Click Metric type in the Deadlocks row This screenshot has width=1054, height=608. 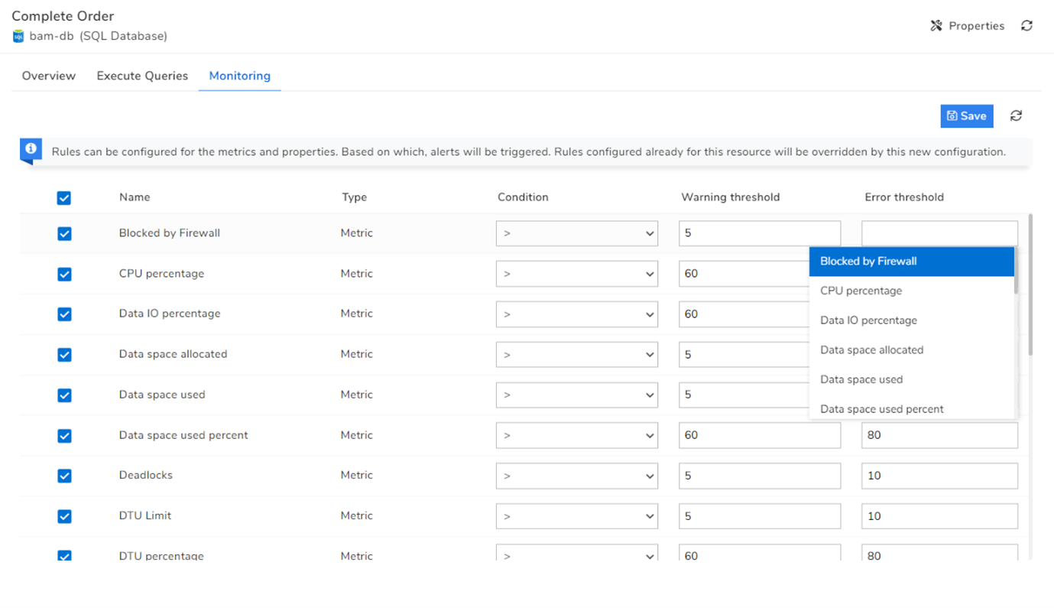tap(357, 475)
